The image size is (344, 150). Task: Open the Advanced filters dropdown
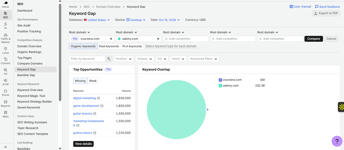[204, 59]
